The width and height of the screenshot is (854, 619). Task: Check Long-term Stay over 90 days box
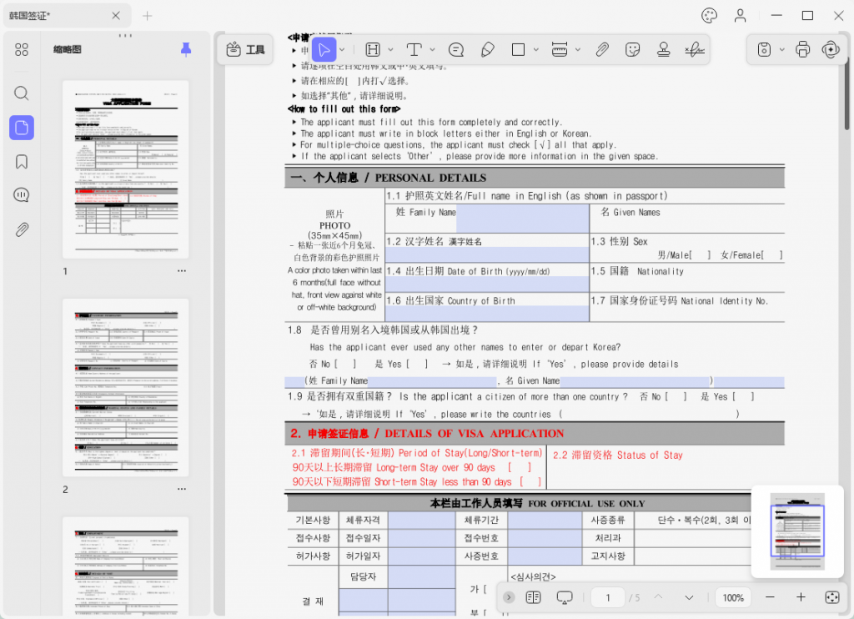[519, 467]
